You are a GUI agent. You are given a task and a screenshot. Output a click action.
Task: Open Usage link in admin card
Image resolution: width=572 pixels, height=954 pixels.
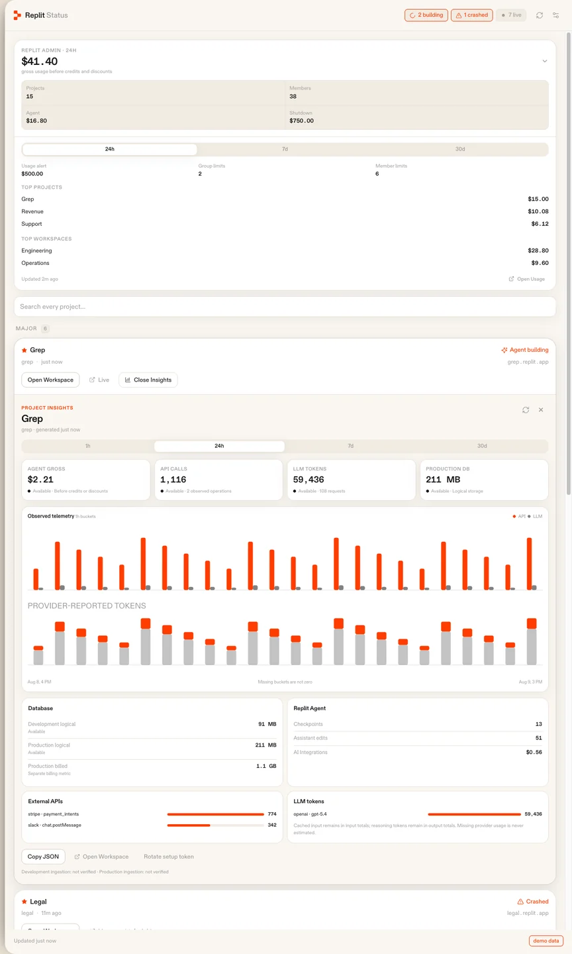point(527,279)
